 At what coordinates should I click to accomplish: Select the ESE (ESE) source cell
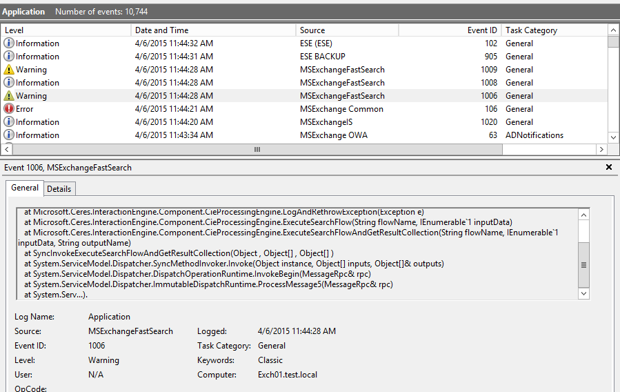tap(316, 43)
